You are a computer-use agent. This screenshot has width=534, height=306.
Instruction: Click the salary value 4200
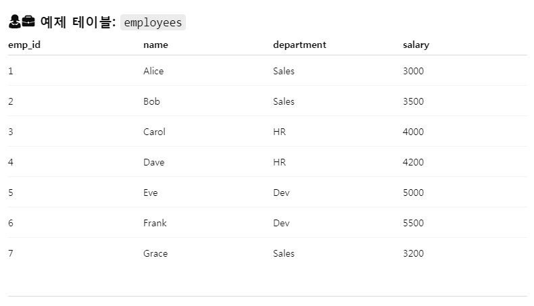point(413,162)
